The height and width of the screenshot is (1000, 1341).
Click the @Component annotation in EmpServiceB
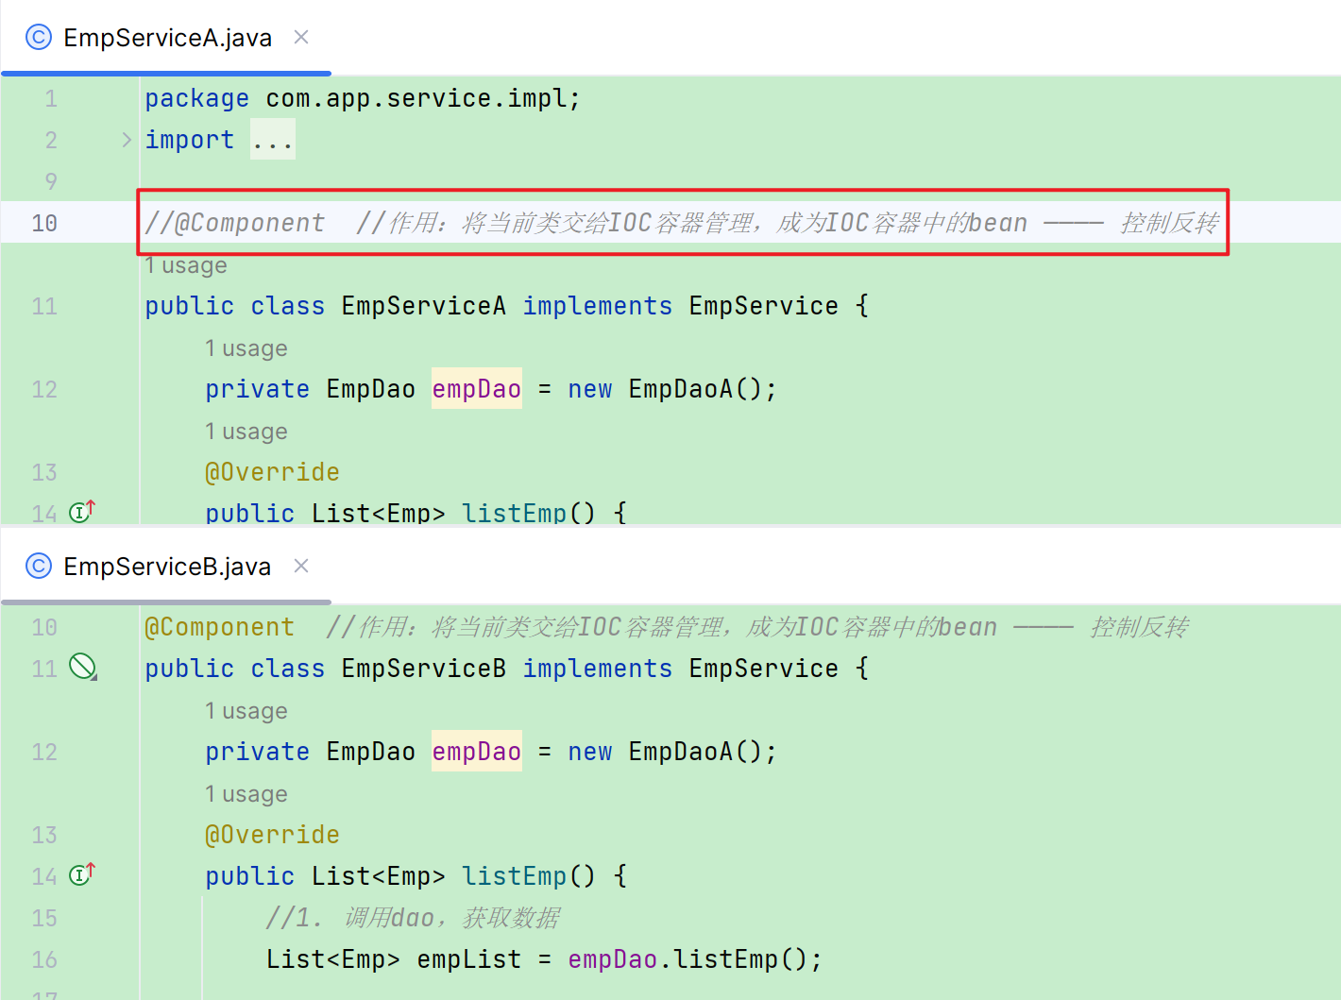(x=219, y=627)
